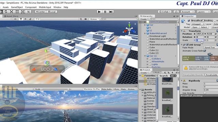This screenshot has height=122, width=218.
Task: Click the Transform component icon
Action: tap(184, 31)
